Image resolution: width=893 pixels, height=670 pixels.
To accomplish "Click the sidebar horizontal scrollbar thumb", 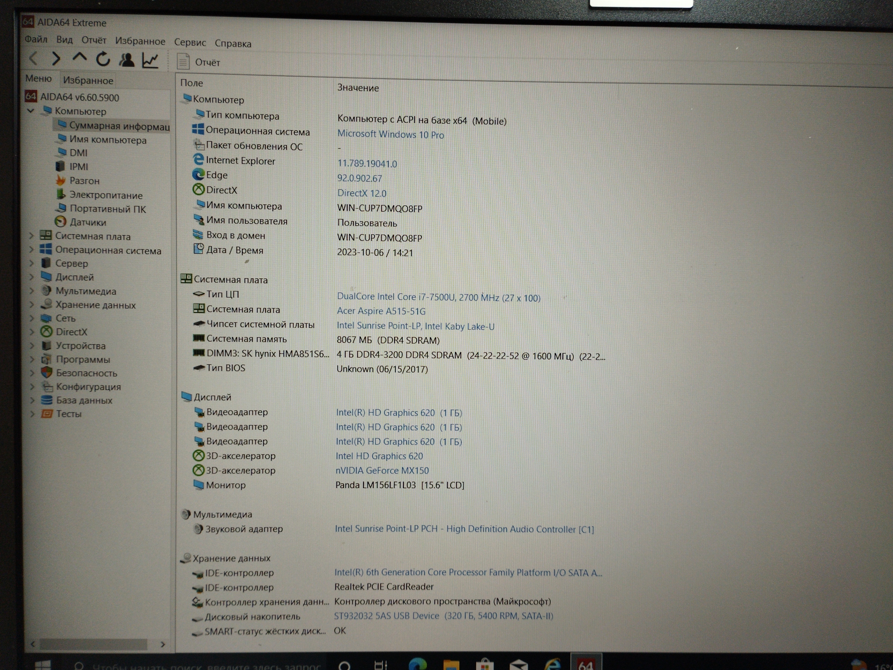I will pos(93,644).
